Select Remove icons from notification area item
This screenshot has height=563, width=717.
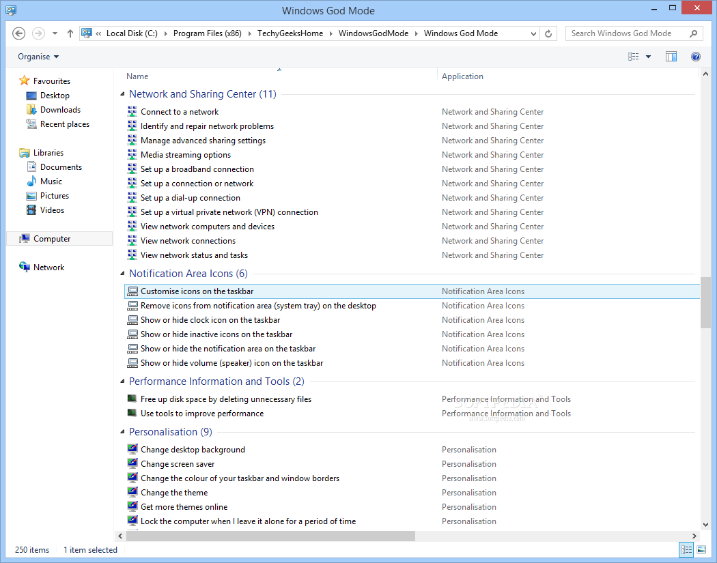coord(258,306)
